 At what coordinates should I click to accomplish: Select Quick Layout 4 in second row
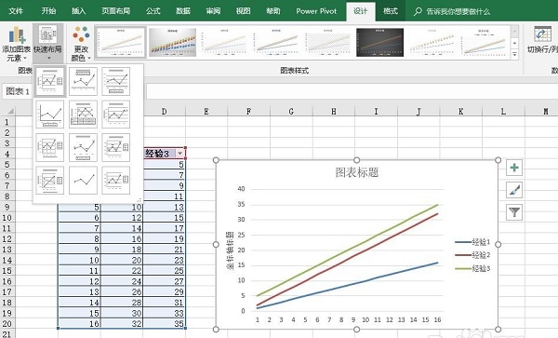(x=50, y=115)
